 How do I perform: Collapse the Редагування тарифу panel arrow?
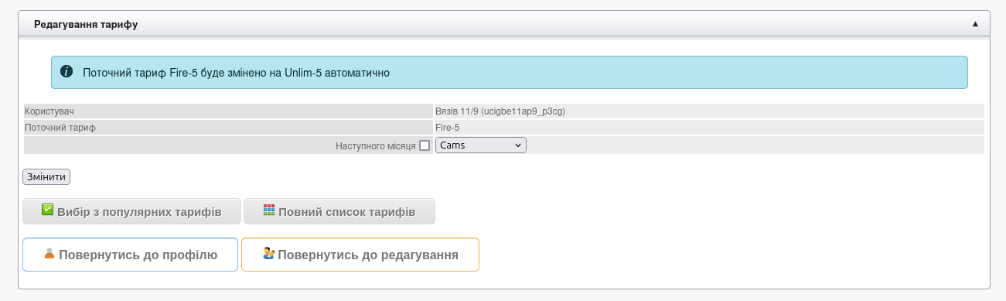975,24
